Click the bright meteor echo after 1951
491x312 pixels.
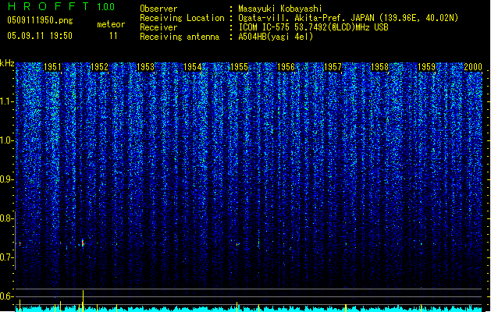coord(83,243)
